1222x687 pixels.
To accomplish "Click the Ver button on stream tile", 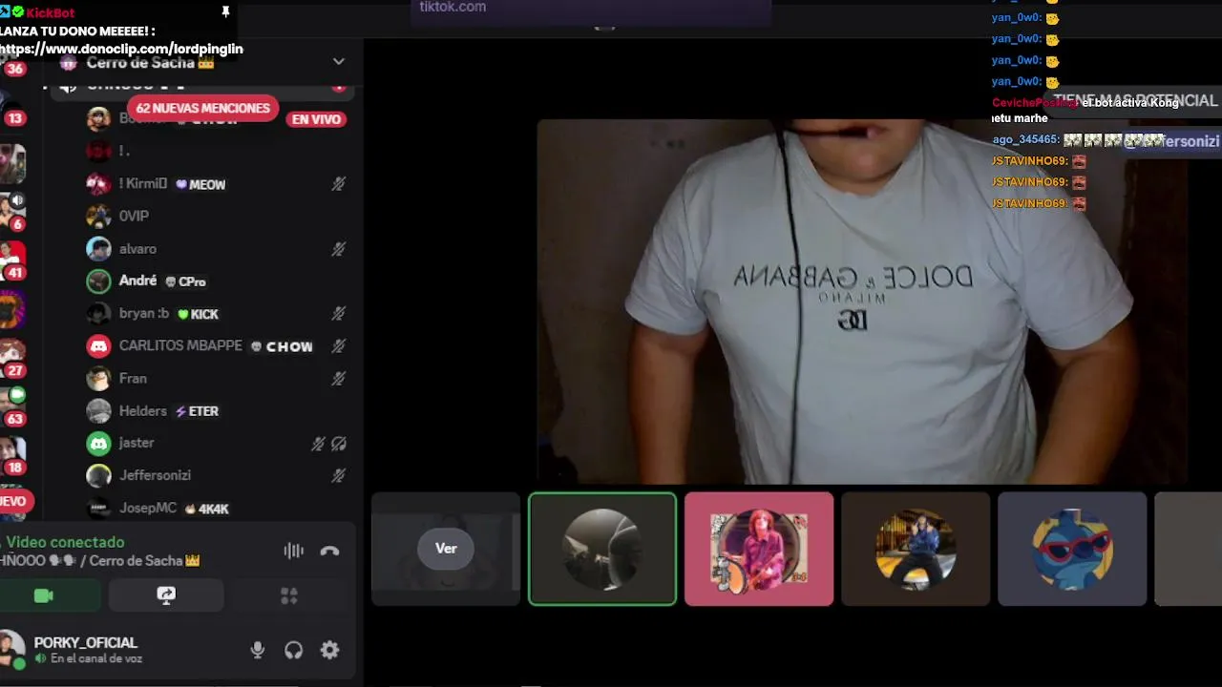I will [x=446, y=549].
